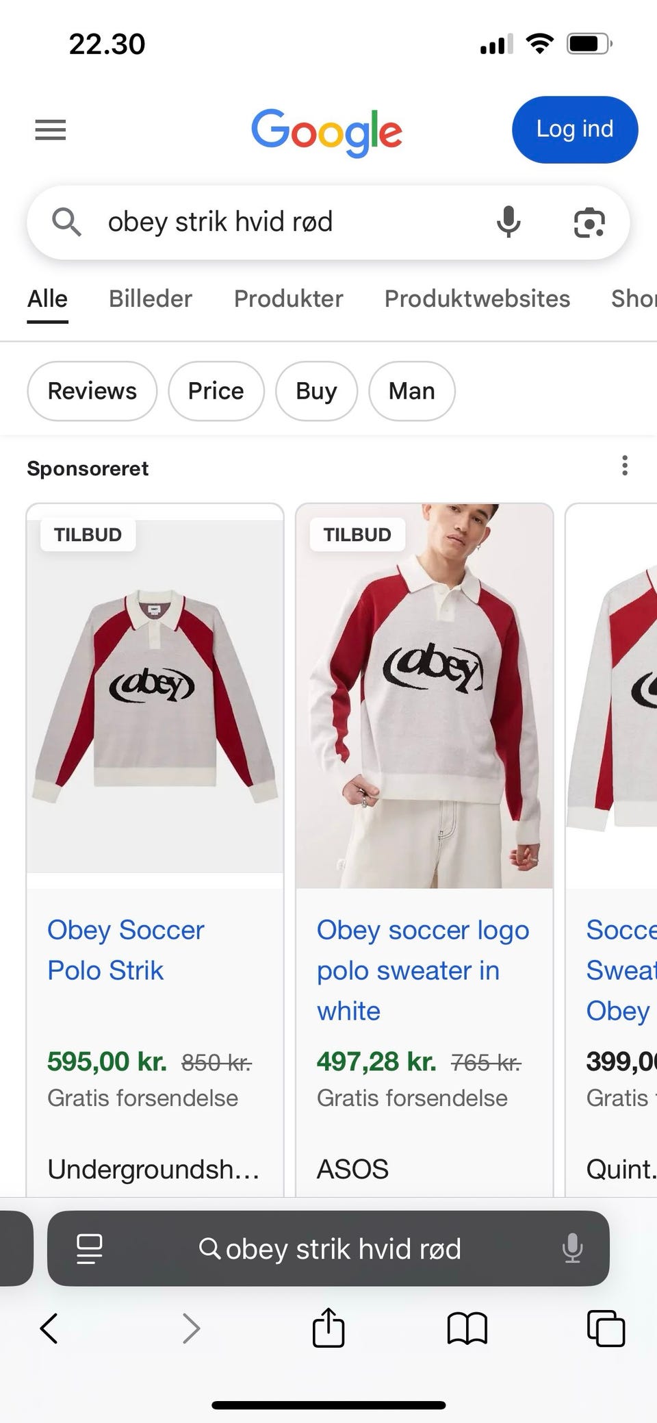This screenshot has width=657, height=1423.
Task: Open sponsored results three-dot options
Action: tap(624, 466)
